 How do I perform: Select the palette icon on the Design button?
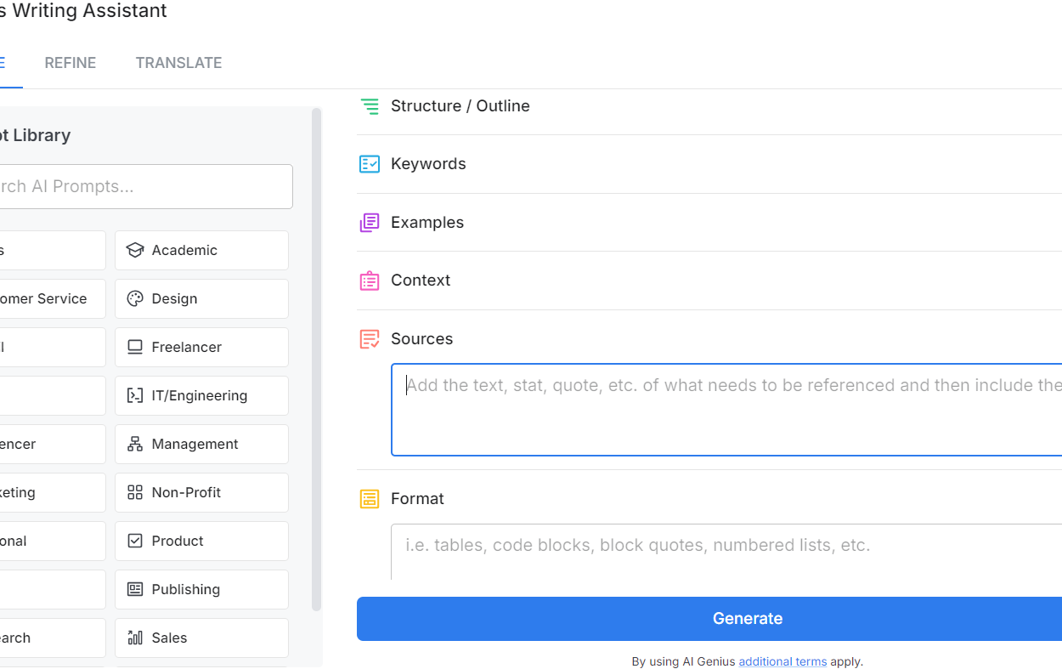[135, 298]
